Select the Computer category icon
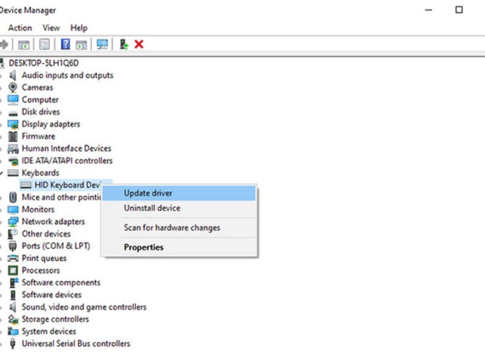 tap(13, 99)
